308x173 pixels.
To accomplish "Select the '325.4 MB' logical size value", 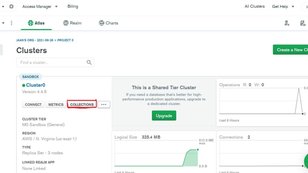I will (151, 137).
